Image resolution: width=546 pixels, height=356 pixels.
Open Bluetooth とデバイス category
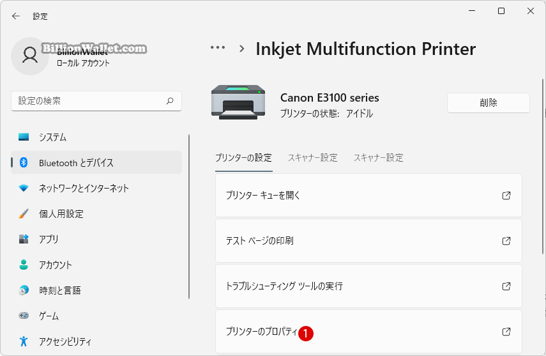pos(96,162)
